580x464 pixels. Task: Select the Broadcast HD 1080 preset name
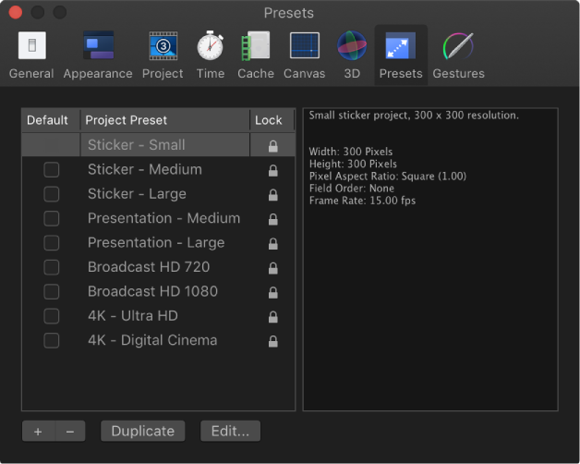(x=152, y=292)
